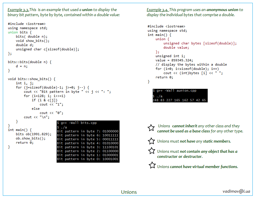Click terminal row 'byte 2: 01100000'
Viewport: 255px width, 198px height.
point(88,151)
